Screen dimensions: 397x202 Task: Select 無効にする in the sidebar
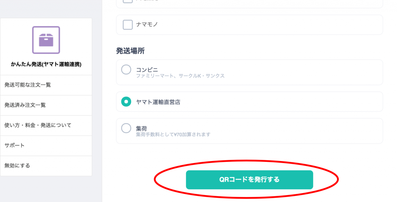point(46,166)
